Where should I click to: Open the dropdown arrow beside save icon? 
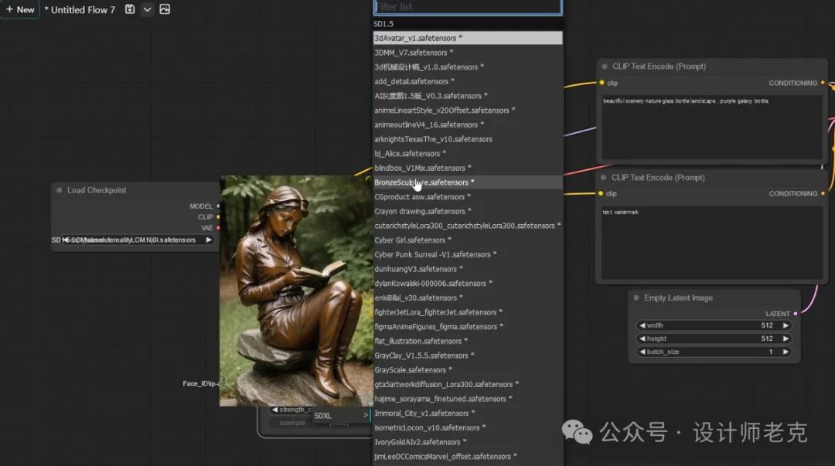point(148,9)
